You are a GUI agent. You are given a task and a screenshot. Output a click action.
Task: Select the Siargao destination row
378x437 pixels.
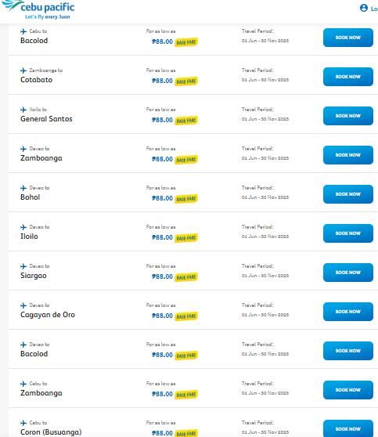coord(193,271)
